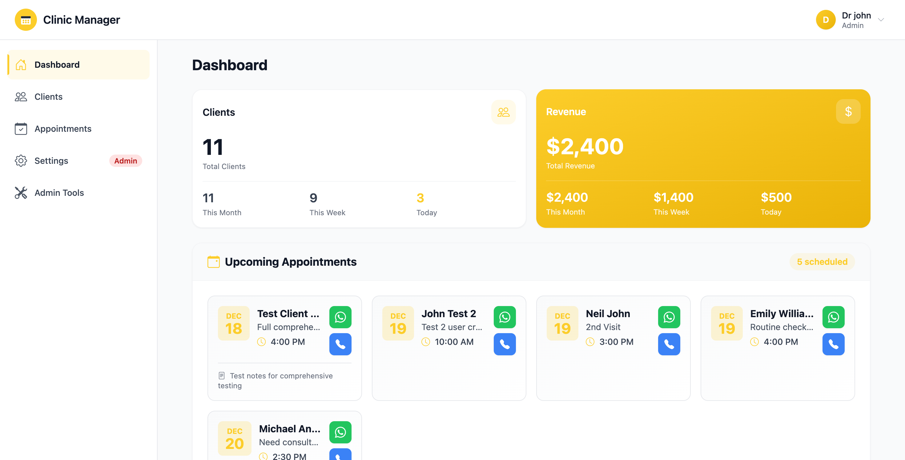The height and width of the screenshot is (460, 905).
Task: Click the 5 scheduled badge
Action: [x=822, y=261]
